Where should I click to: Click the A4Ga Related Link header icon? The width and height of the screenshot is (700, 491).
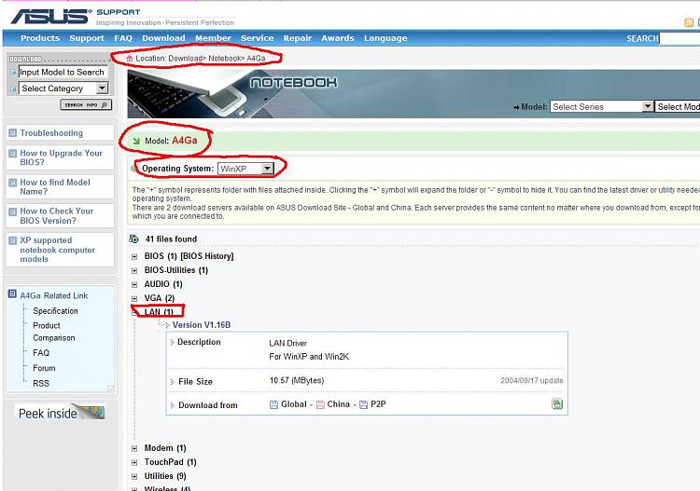pyautogui.click(x=12, y=293)
